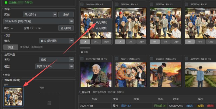Click the 重试 link in the task row
This screenshot has height=109, width=216.
pos(190,106)
